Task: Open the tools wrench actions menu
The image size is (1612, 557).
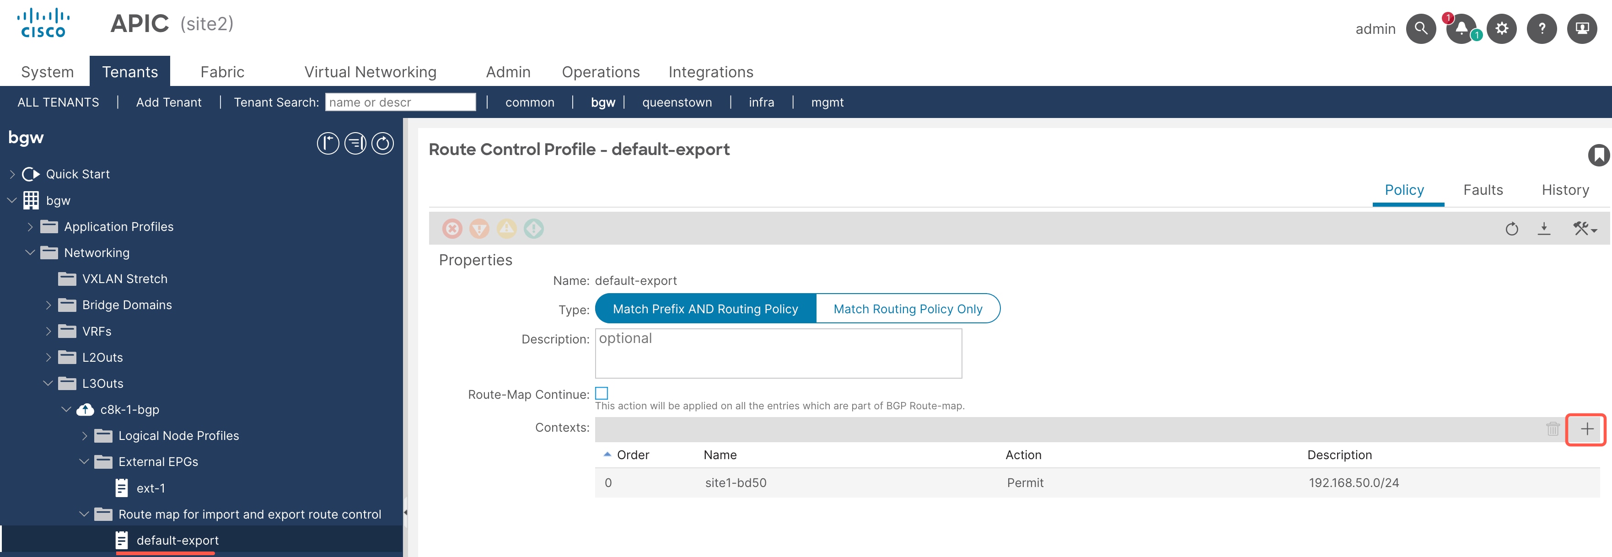Action: pos(1585,229)
